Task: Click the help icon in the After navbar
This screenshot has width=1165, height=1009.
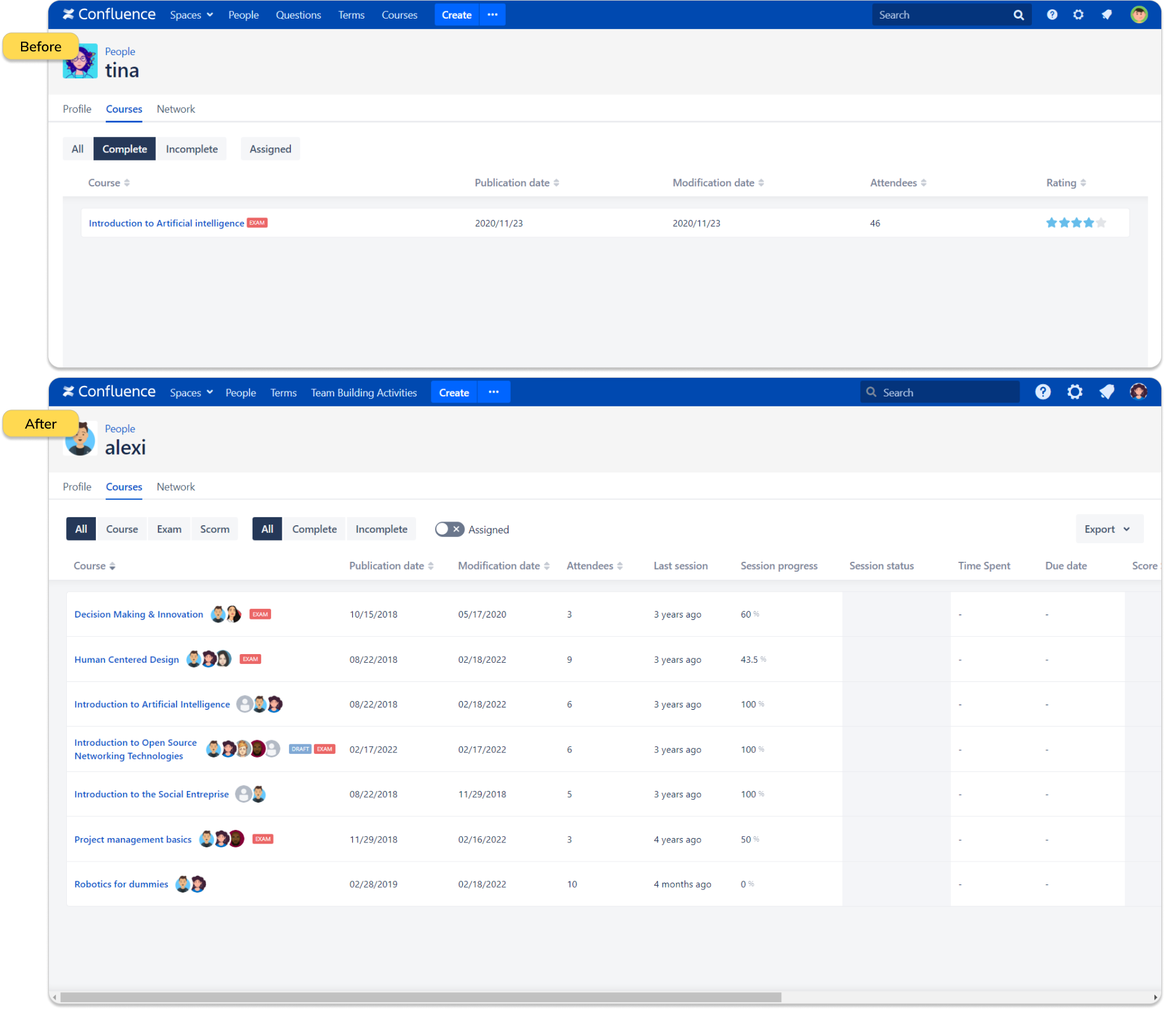Action: pyautogui.click(x=1042, y=392)
